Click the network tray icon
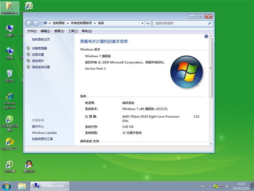 tap(221, 186)
